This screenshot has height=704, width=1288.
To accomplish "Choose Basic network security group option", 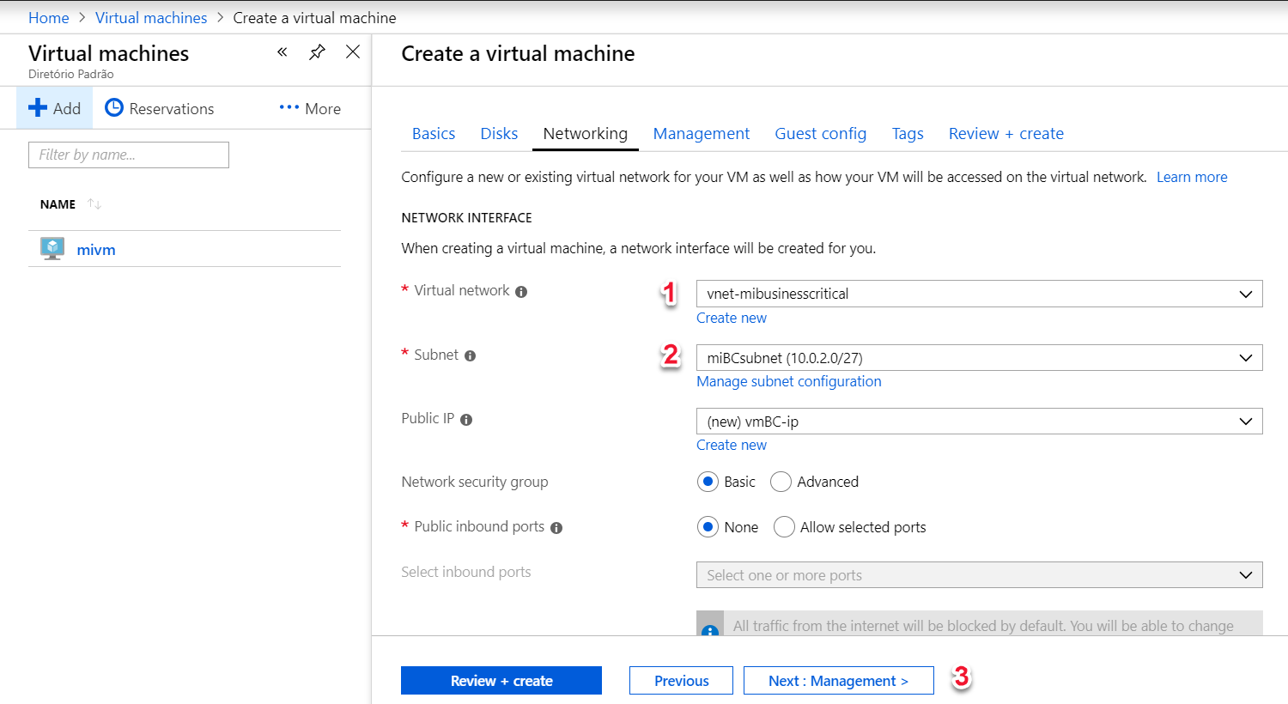I will tap(708, 482).
